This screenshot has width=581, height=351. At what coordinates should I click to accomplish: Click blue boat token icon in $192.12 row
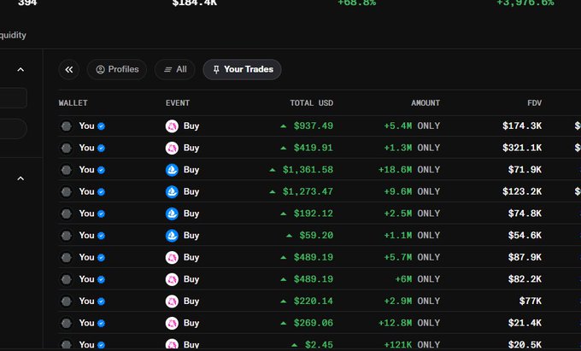(172, 214)
